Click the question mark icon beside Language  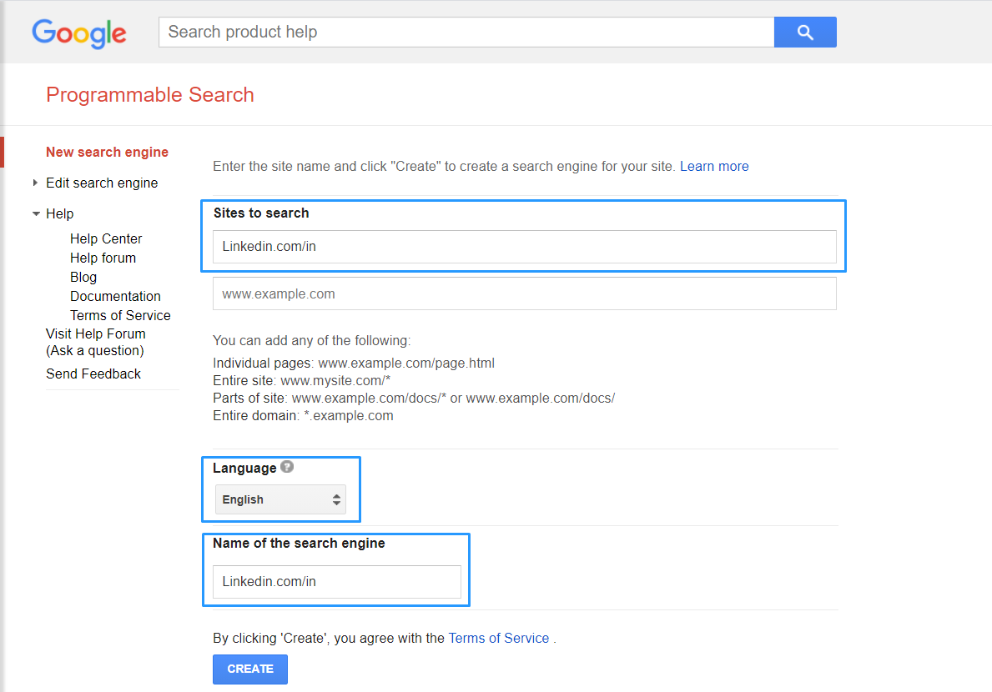click(x=286, y=466)
